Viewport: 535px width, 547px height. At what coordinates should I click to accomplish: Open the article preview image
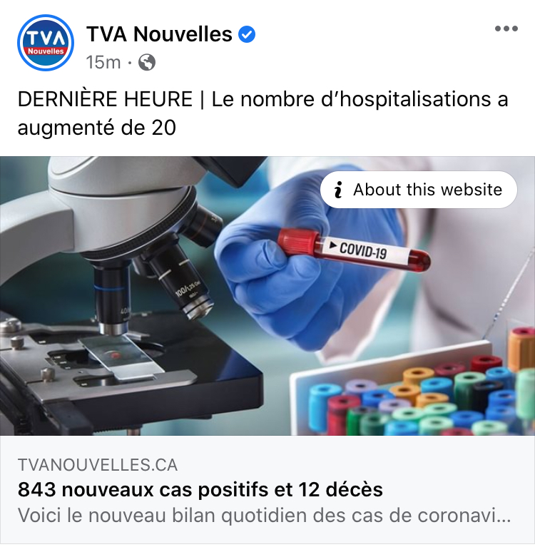pos(267,296)
